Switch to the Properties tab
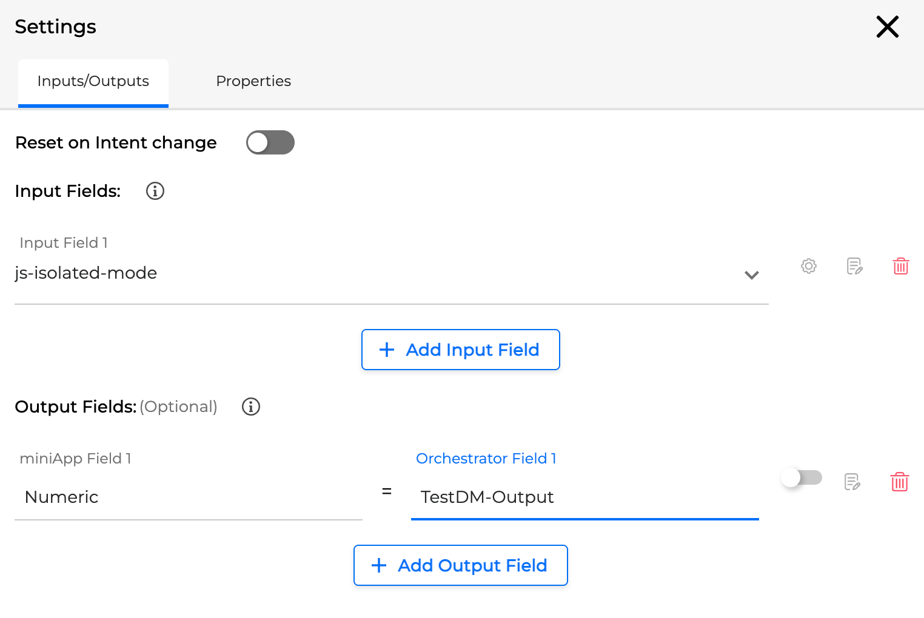The height and width of the screenshot is (618, 924). 253,81
